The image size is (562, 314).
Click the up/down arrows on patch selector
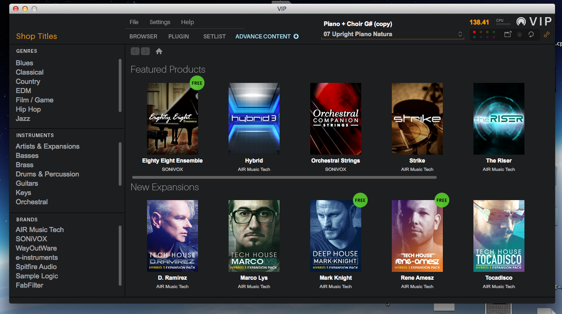click(x=460, y=34)
